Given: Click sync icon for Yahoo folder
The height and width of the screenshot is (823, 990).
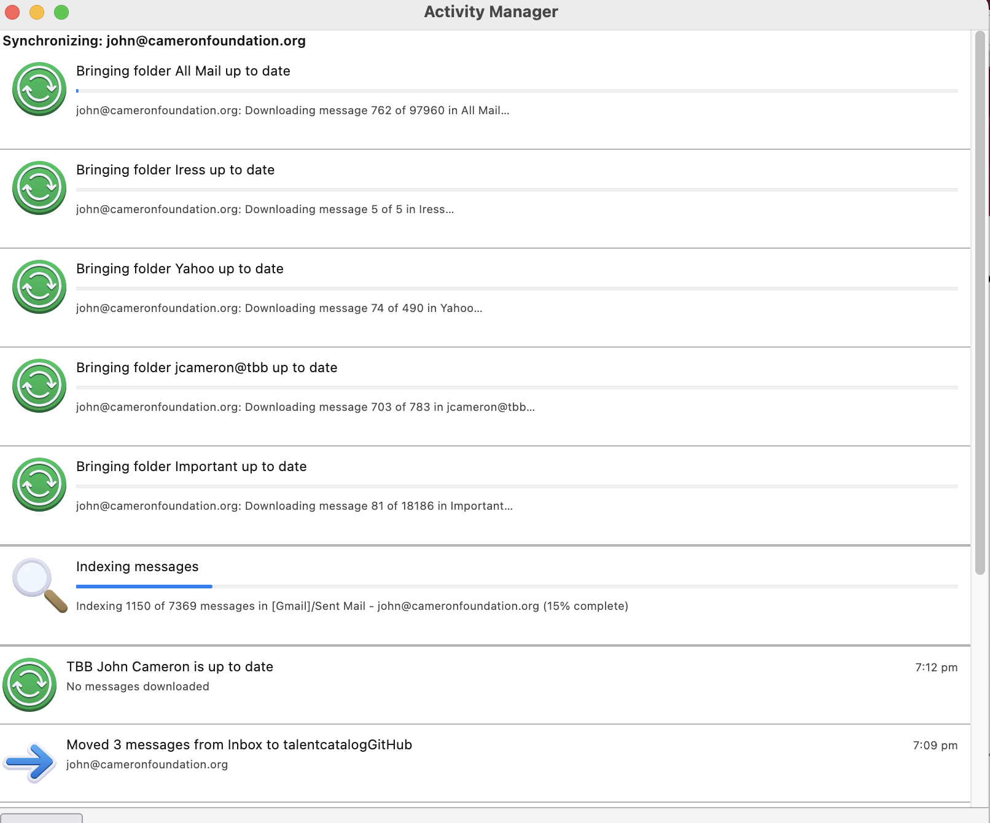Looking at the screenshot, I should 39,287.
